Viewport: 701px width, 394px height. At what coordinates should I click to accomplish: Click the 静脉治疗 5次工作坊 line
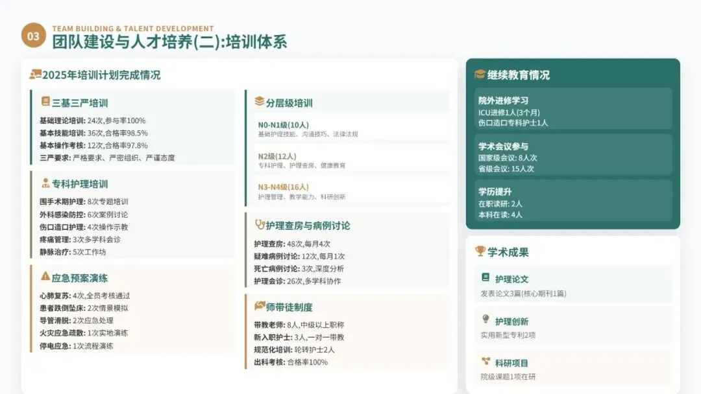[x=73, y=252]
